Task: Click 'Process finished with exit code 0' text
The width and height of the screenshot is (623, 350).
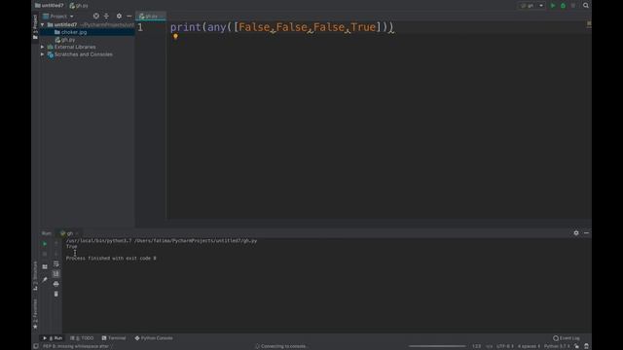Action: 111,259
